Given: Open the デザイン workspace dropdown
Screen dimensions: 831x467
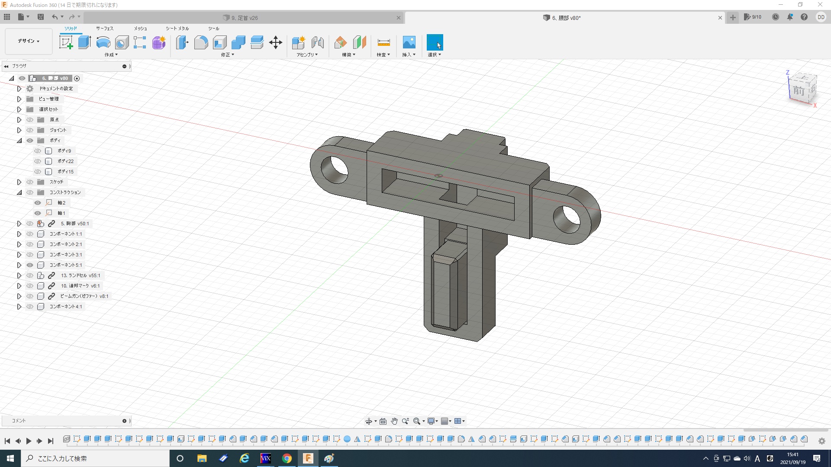Looking at the screenshot, I should [29, 41].
